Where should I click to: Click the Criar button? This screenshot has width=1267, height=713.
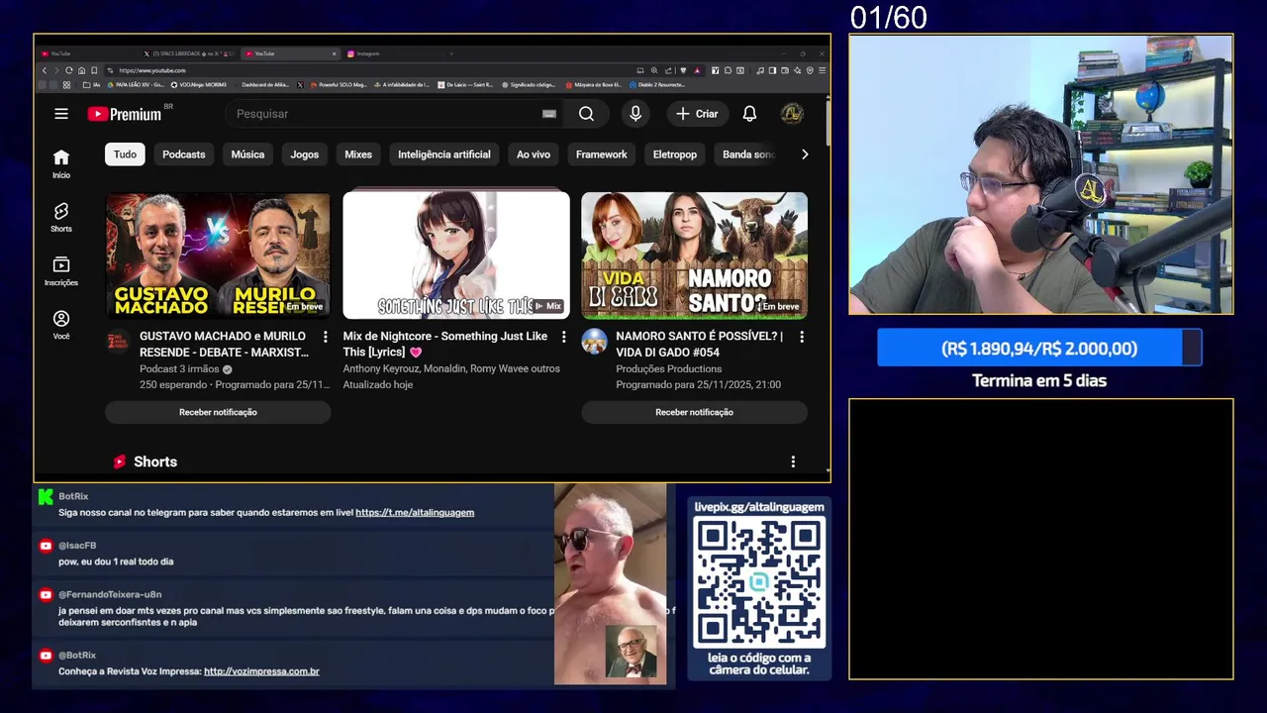pos(698,114)
